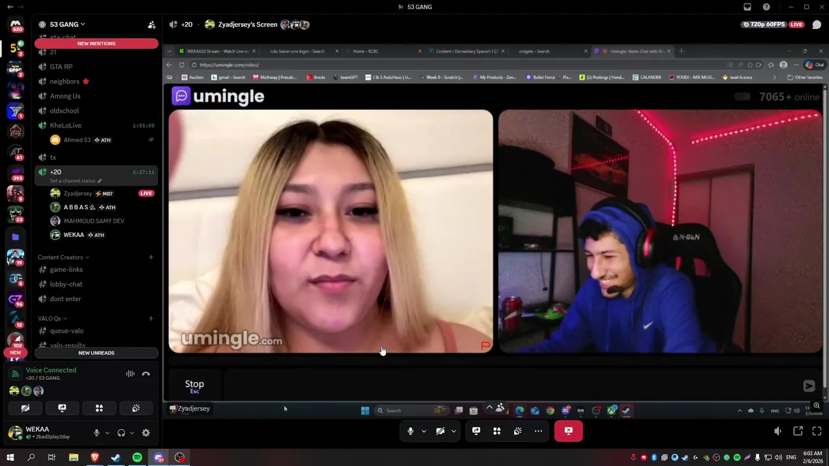Toggle microphone mute in the user panel
This screenshot has height=466, width=829.
[97, 433]
